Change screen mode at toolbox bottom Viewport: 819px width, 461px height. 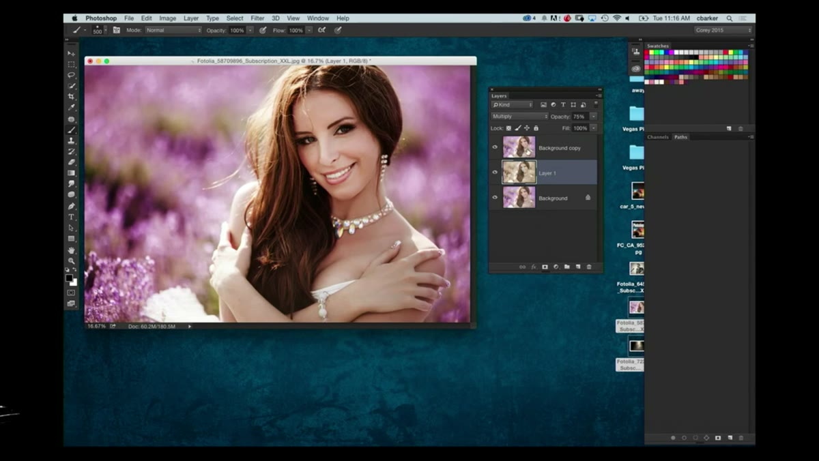coord(71,303)
